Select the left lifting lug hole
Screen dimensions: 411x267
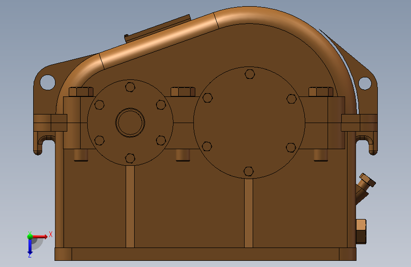[47, 82]
